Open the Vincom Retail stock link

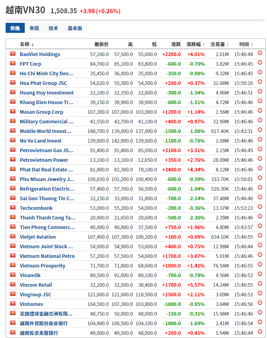point(36,285)
